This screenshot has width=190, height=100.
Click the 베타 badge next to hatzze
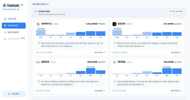pyautogui.click(x=22, y=5)
